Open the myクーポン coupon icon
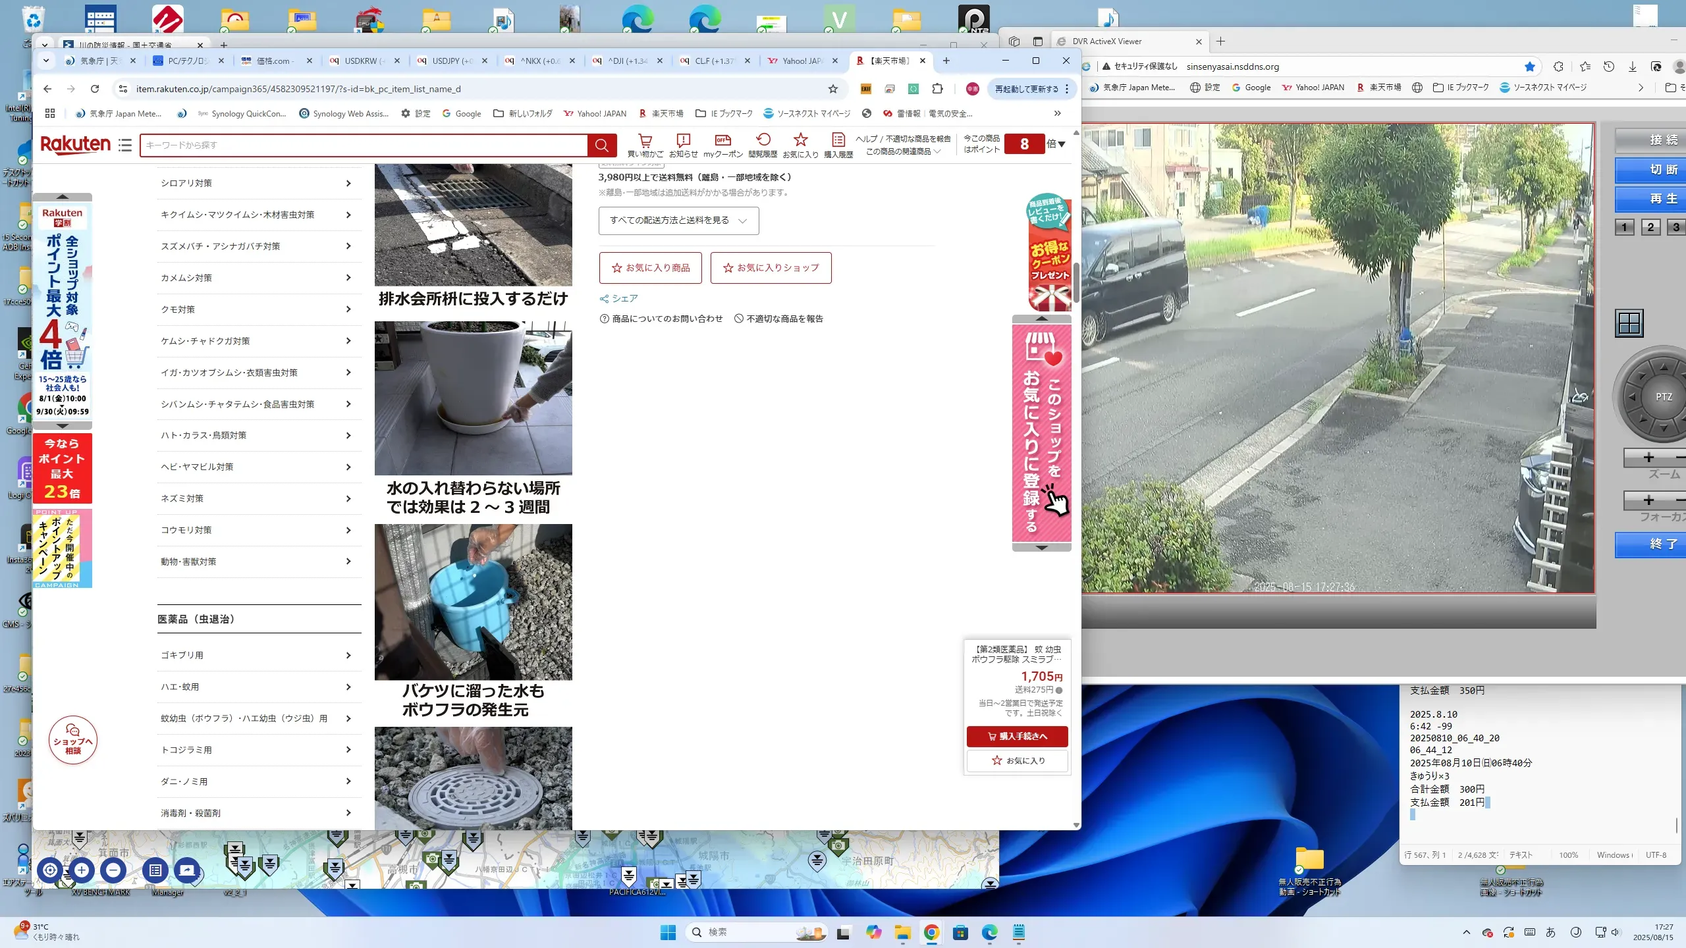The height and width of the screenshot is (948, 1686). point(722,140)
